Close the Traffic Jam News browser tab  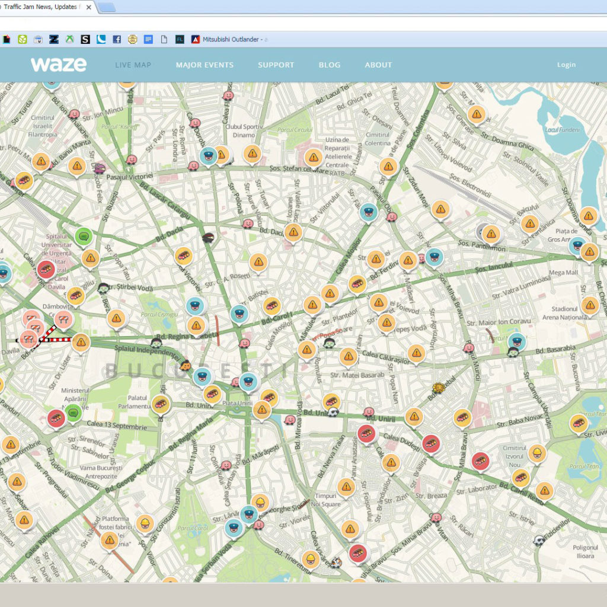88,7
